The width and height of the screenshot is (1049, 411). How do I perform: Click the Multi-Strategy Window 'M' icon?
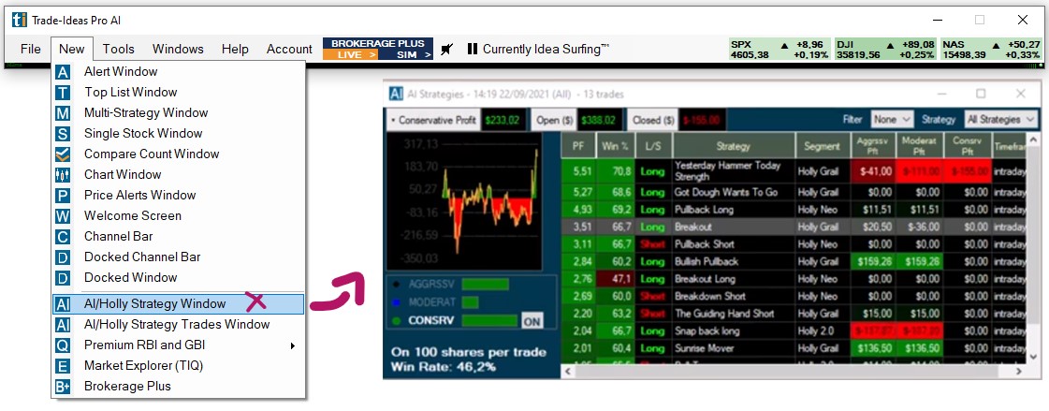pyautogui.click(x=63, y=113)
